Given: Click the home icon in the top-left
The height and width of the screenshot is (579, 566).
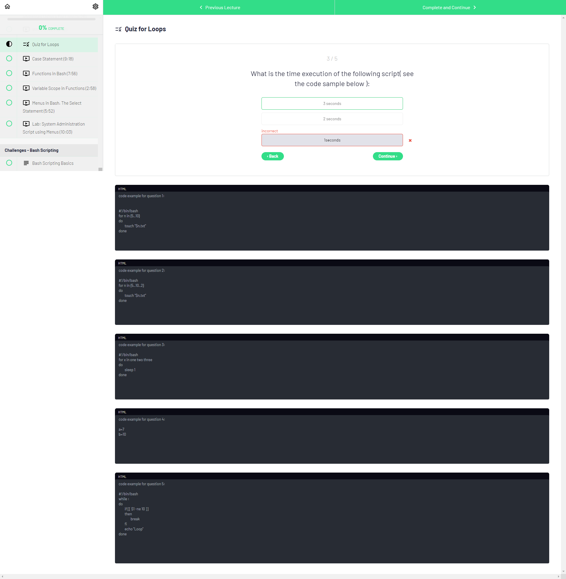Looking at the screenshot, I should [x=7, y=6].
